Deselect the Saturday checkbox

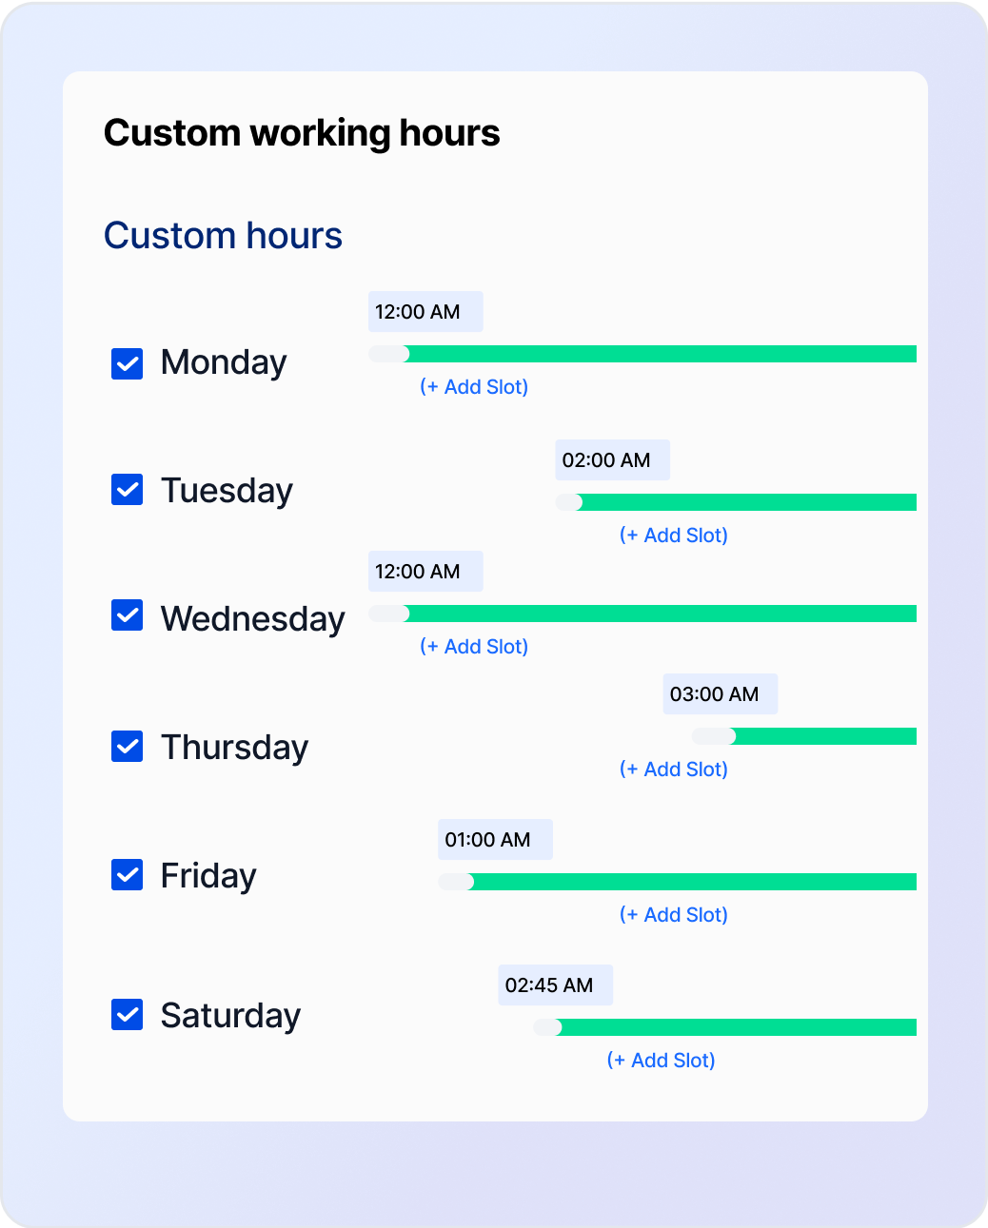pyautogui.click(x=127, y=1015)
